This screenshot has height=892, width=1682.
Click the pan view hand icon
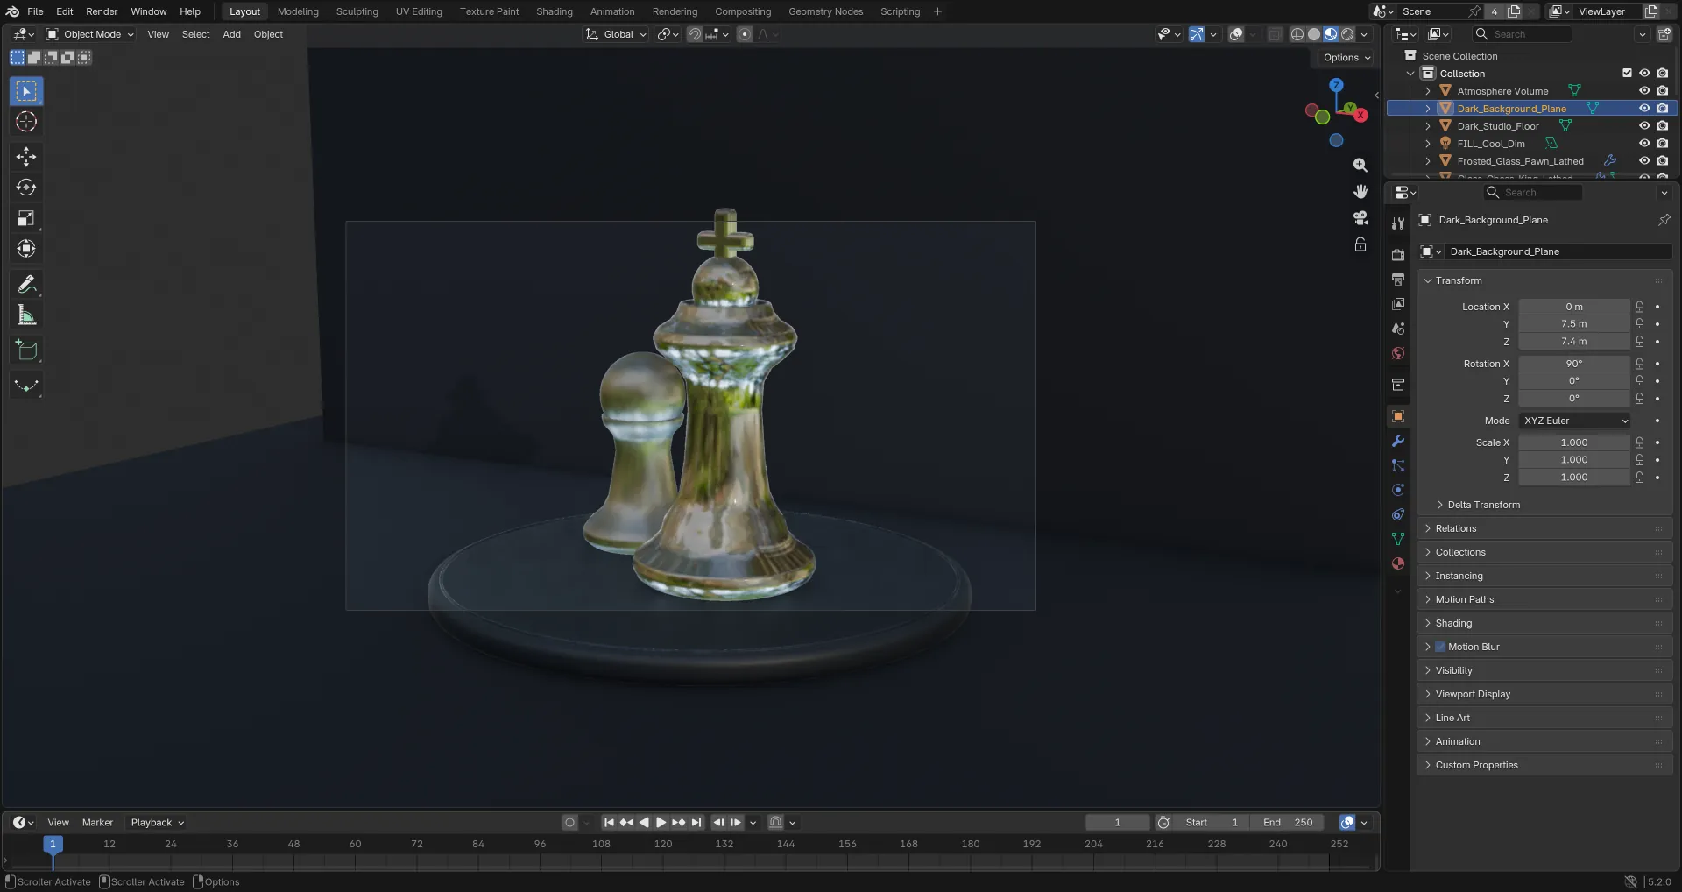(x=1360, y=191)
